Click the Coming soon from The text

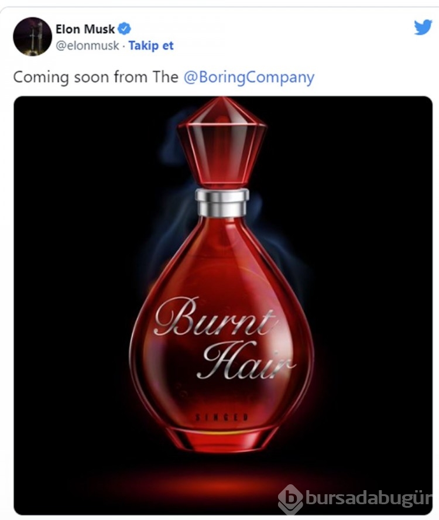click(x=96, y=77)
